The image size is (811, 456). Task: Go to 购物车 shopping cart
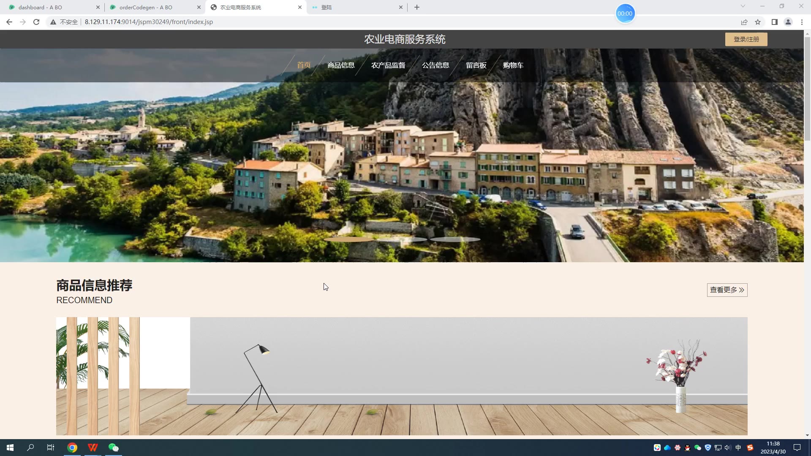(x=513, y=65)
